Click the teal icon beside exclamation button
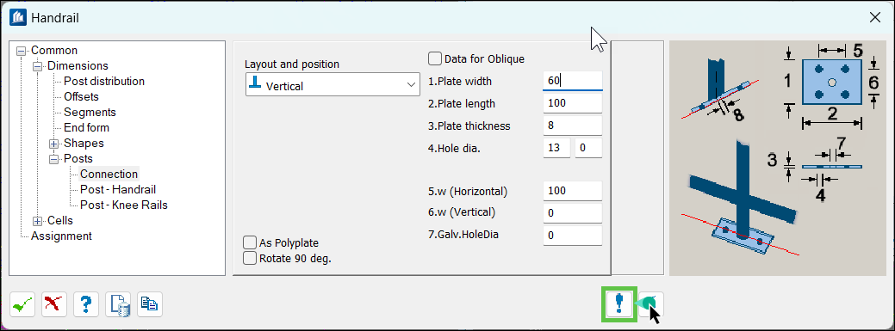The image size is (895, 331). tap(650, 304)
